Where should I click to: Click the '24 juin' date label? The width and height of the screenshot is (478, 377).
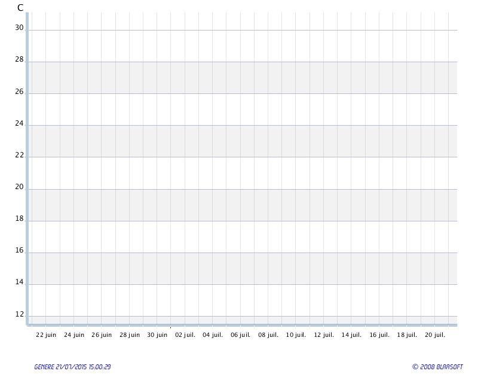point(74,335)
